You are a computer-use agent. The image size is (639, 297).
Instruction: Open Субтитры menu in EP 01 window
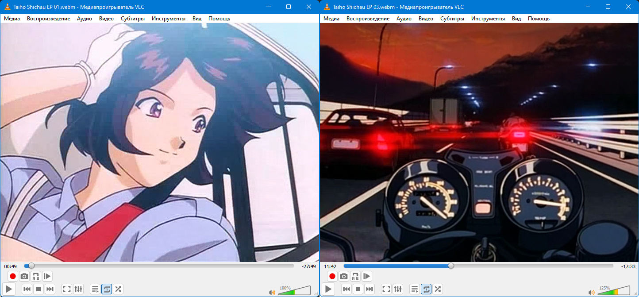pos(133,19)
